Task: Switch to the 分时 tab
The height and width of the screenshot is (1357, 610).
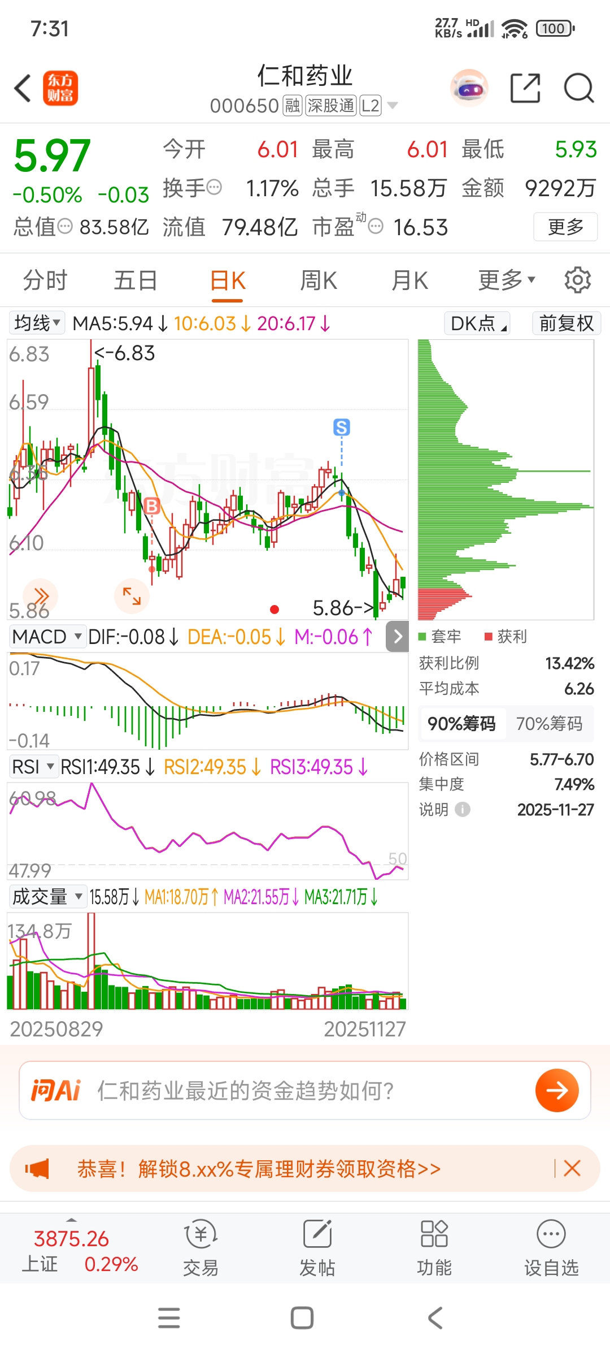Action: pos(45,280)
